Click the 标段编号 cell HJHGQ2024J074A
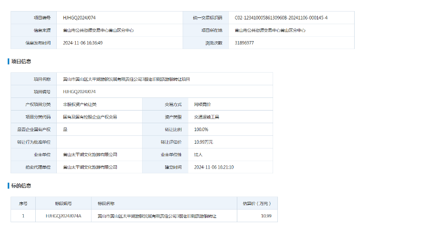 click(63, 216)
